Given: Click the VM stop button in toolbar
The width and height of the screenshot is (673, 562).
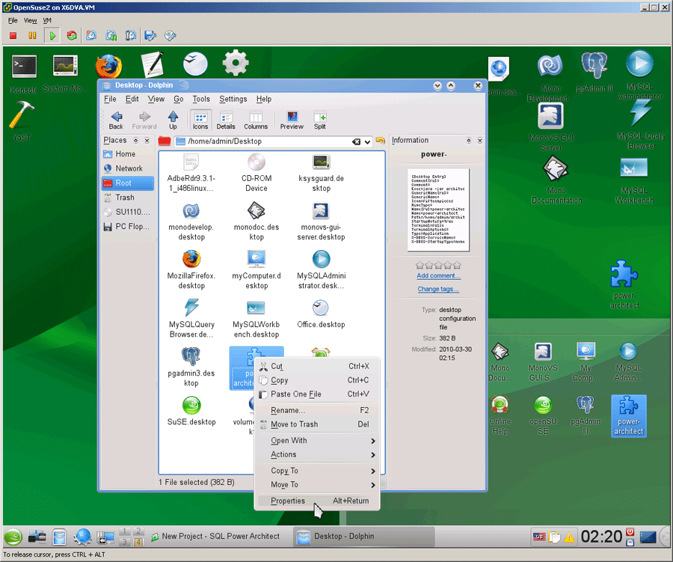Looking at the screenshot, I should (x=13, y=36).
